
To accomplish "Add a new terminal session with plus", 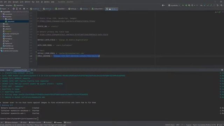I will [x=32, y=70].
